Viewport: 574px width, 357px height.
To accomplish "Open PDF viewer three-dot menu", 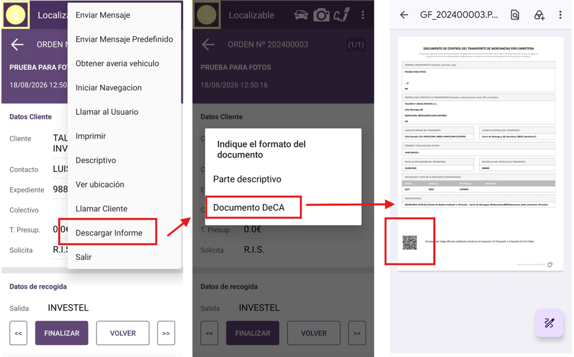I will (x=560, y=15).
